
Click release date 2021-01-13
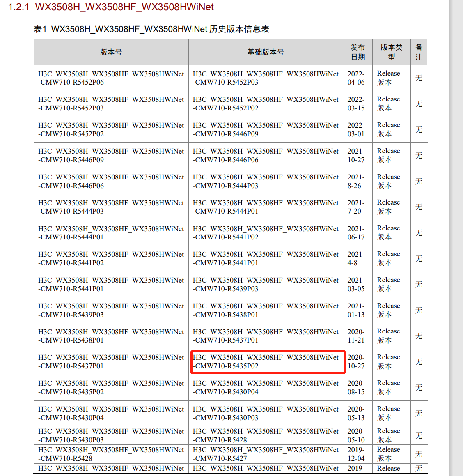click(x=356, y=310)
